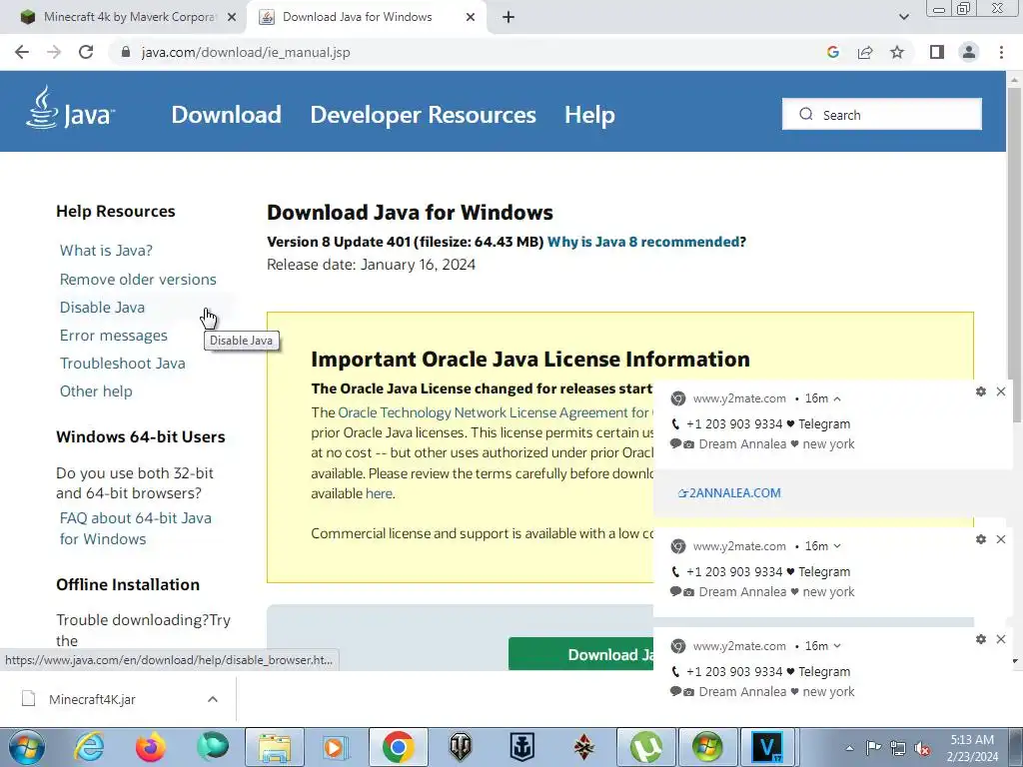This screenshot has height=767, width=1023.
Task: Open the tab search dropdown arrow
Action: coord(903,18)
